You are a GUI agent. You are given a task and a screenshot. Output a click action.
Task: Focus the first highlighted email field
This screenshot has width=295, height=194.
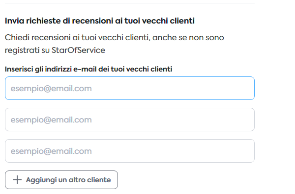tap(130, 88)
